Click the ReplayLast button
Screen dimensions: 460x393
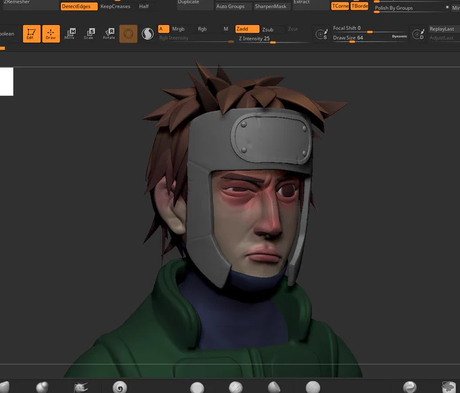(444, 28)
